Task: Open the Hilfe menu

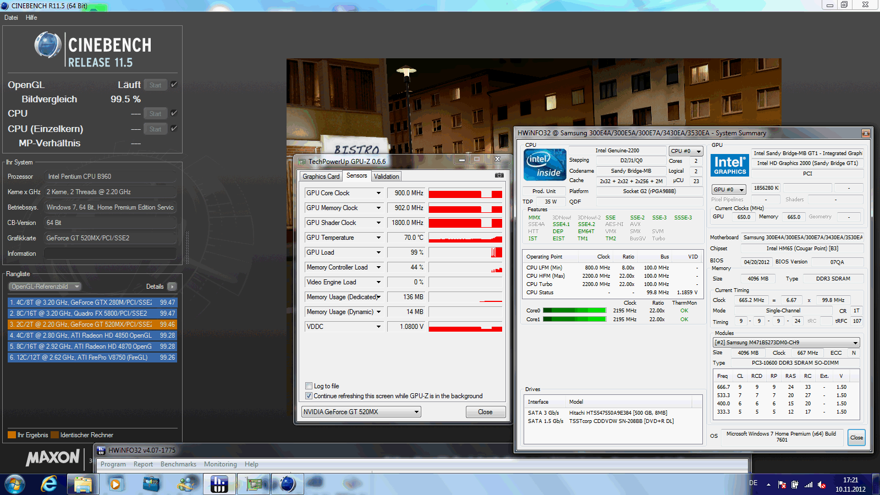Action: 31,18
